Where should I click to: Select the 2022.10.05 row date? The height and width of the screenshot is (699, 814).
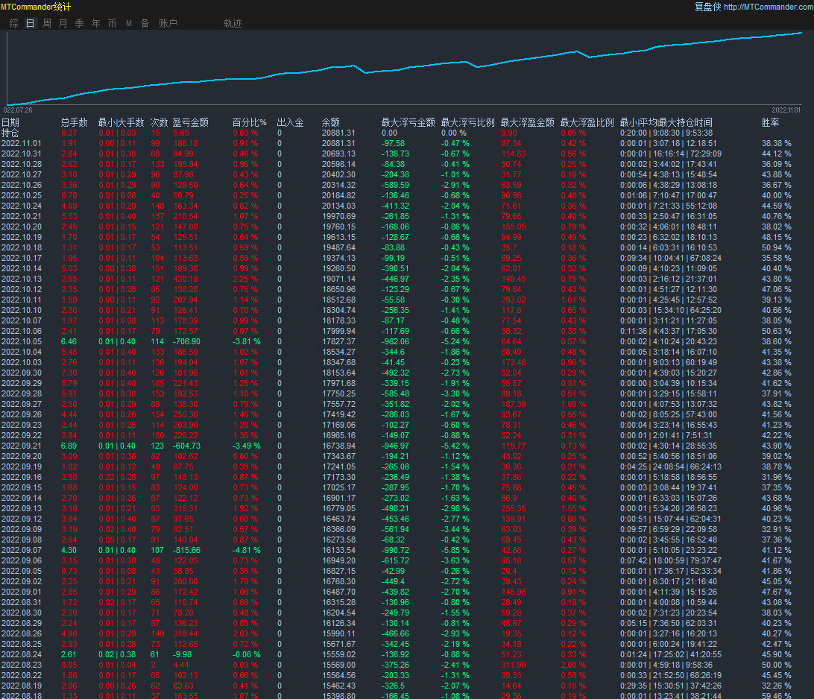click(22, 341)
